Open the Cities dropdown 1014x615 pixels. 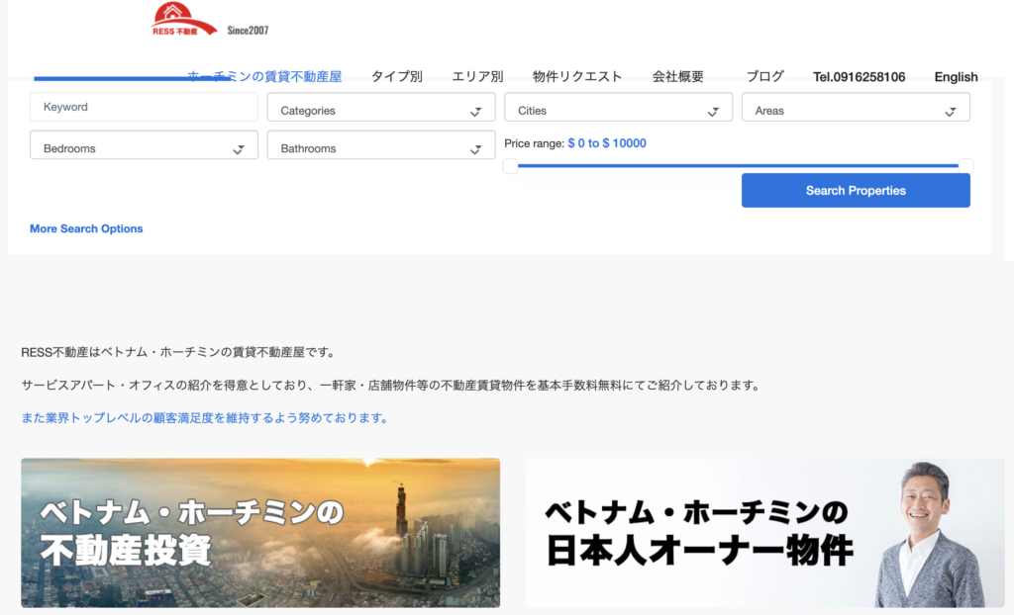point(618,107)
